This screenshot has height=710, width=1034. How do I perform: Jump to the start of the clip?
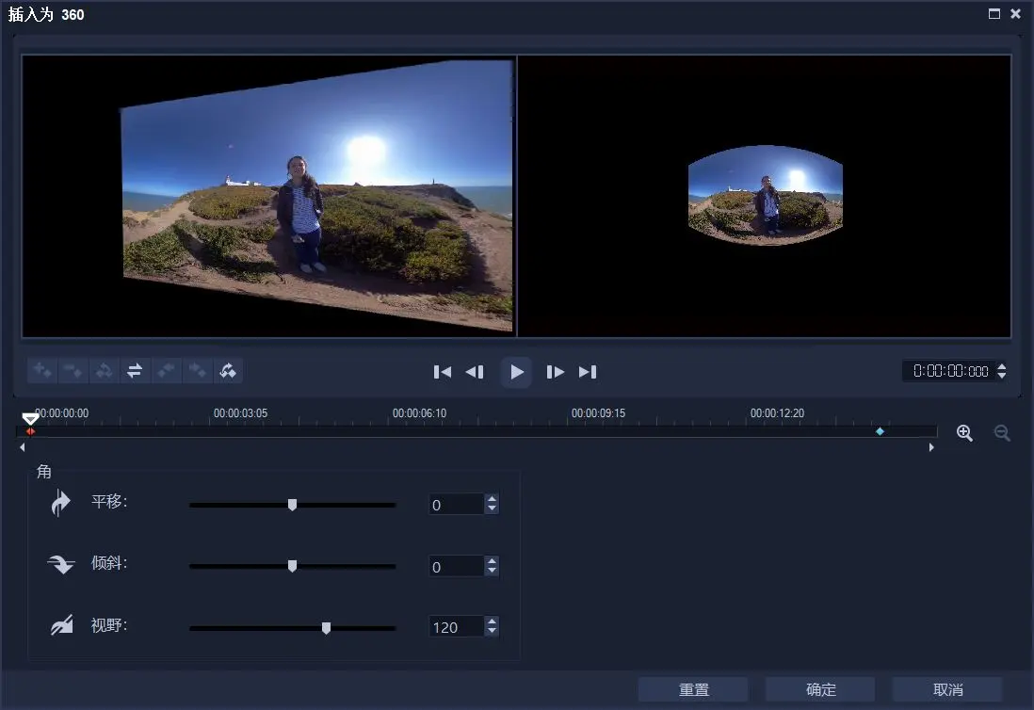443,372
